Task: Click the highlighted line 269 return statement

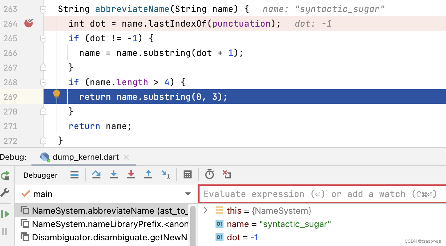Action: point(153,97)
